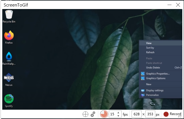Click the Ctrl+Z shortcut text
184x119 pixels.
[178, 68]
